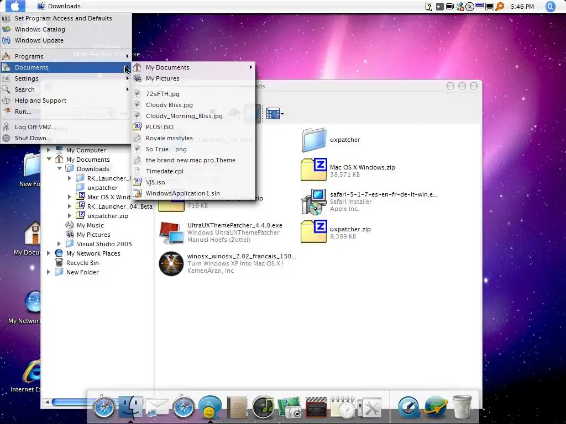The width and height of the screenshot is (566, 424).
Task: Select Log Off VM2... menu entry
Action: click(x=66, y=127)
